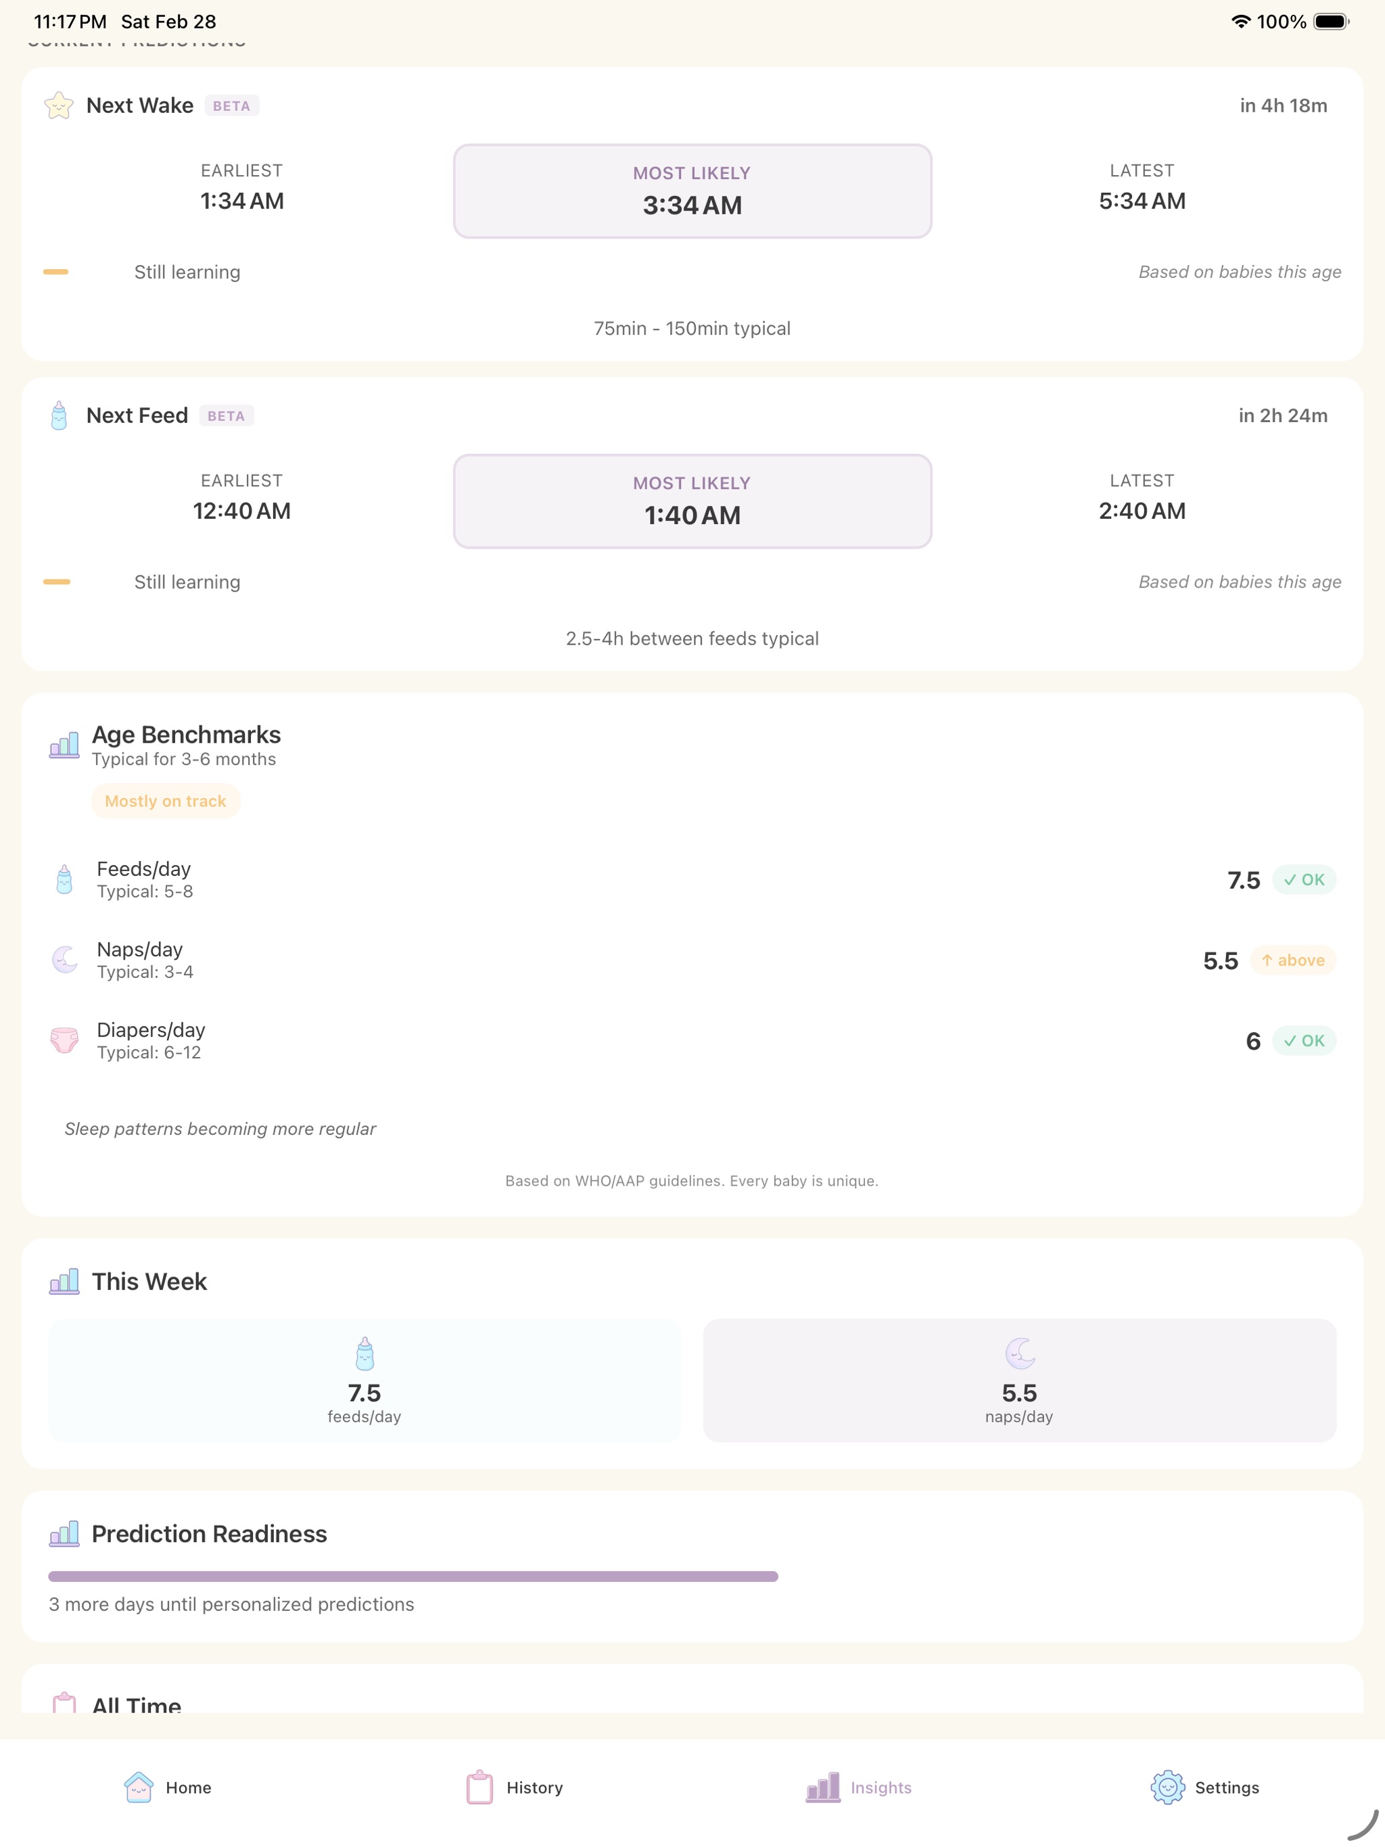The width and height of the screenshot is (1385, 1847).
Task: Tap the Naps/day above status badge
Action: pos(1293,960)
